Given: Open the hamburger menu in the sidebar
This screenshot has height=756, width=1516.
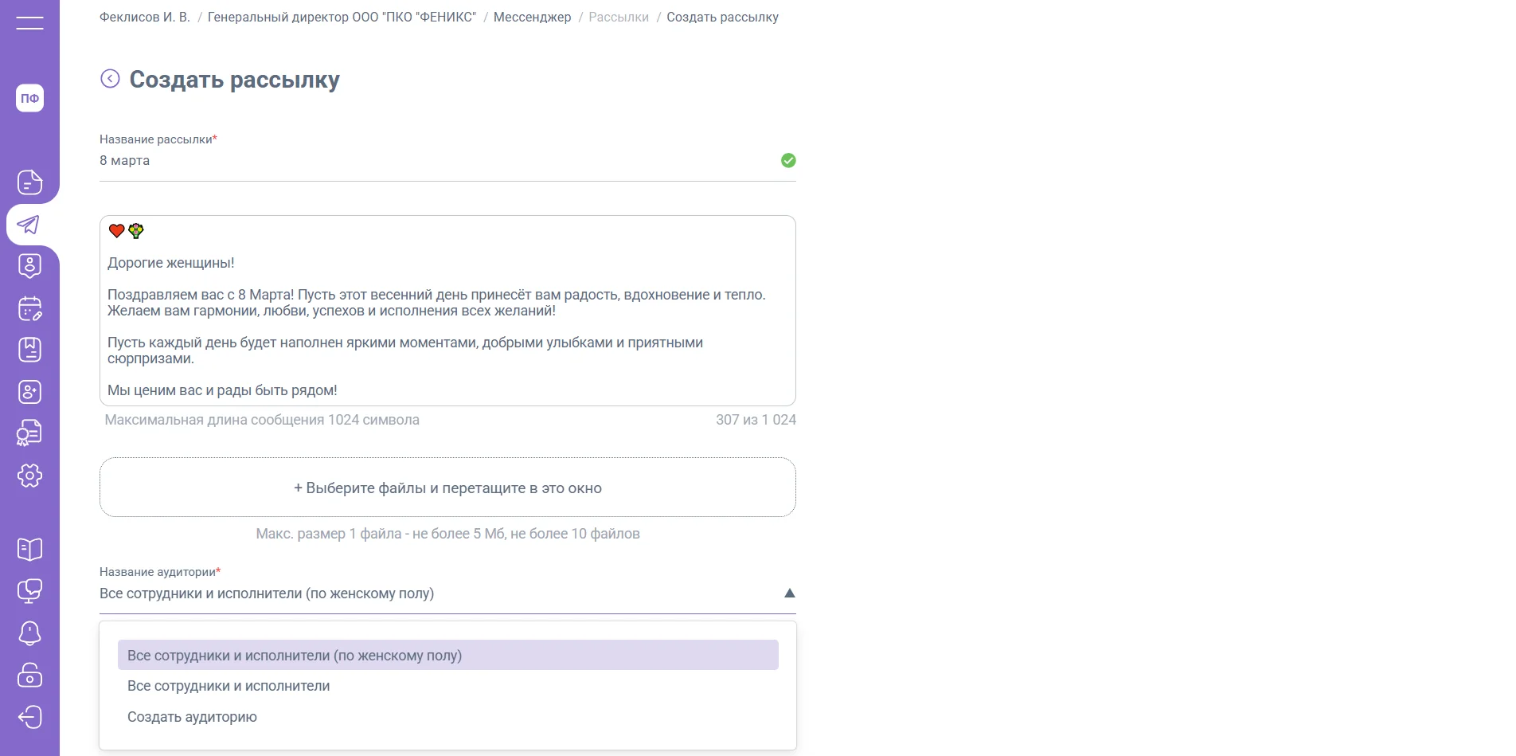Looking at the screenshot, I should pyautogui.click(x=29, y=23).
